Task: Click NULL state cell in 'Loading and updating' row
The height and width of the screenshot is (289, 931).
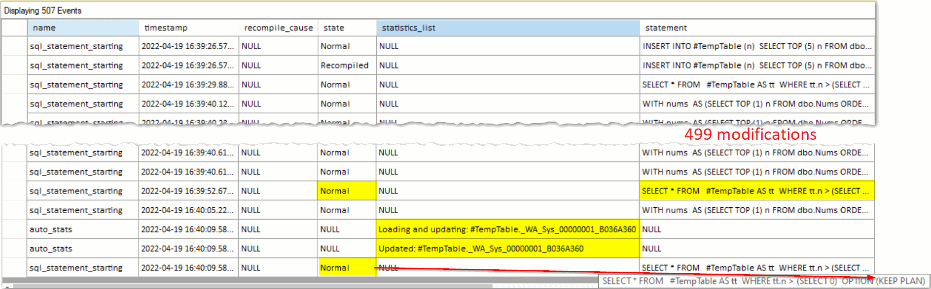Action: (346, 229)
